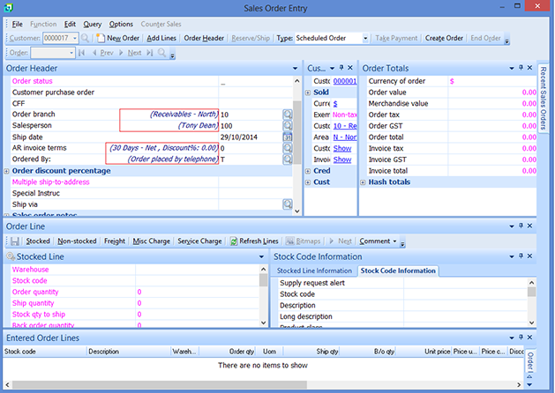Viewport: 555px width, 393px height.
Task: Open the Customer code dropdown
Action: coord(75,38)
